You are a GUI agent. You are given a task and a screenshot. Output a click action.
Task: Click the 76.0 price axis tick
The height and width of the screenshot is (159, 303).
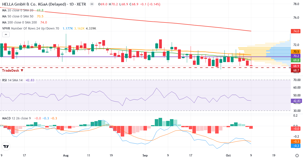pyautogui.click(x=296, y=18)
